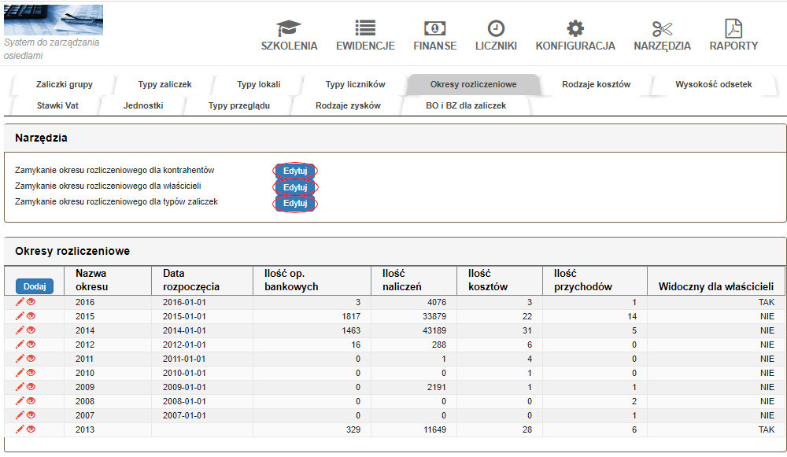The image size is (787, 457).
Task: Select the Typy przeglądu tab
Action: pyautogui.click(x=239, y=105)
